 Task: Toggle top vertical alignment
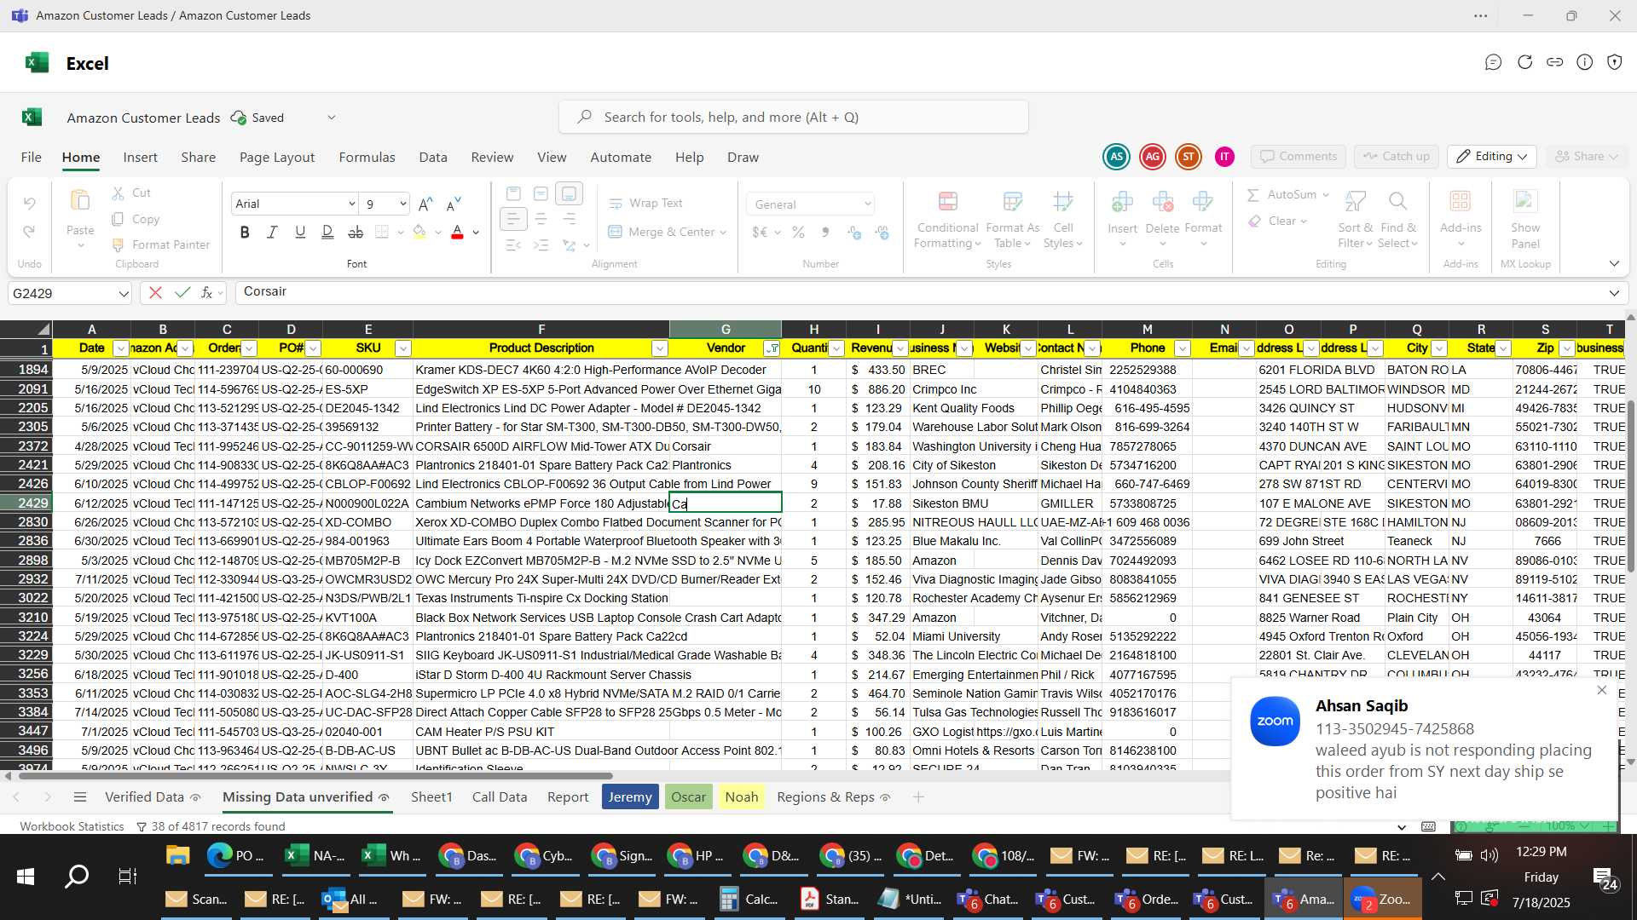coord(512,194)
